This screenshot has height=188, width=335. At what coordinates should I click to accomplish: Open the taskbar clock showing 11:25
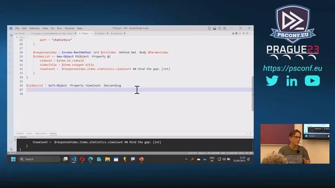coord(239,159)
